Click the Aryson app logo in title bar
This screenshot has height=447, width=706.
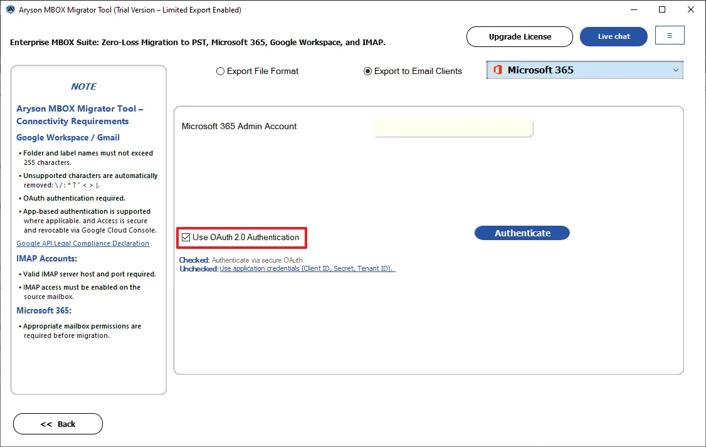click(11, 9)
